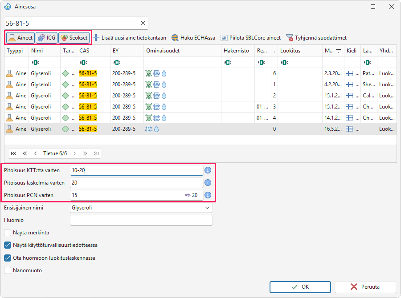Toggle the ICG filter button
The width and height of the screenshot is (401, 298).
click(x=46, y=38)
